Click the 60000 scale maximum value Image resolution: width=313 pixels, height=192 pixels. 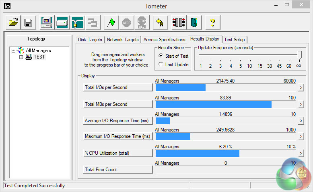(x=289, y=81)
